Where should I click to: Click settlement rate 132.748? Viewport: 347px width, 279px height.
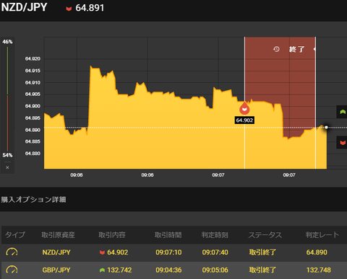(x=319, y=270)
